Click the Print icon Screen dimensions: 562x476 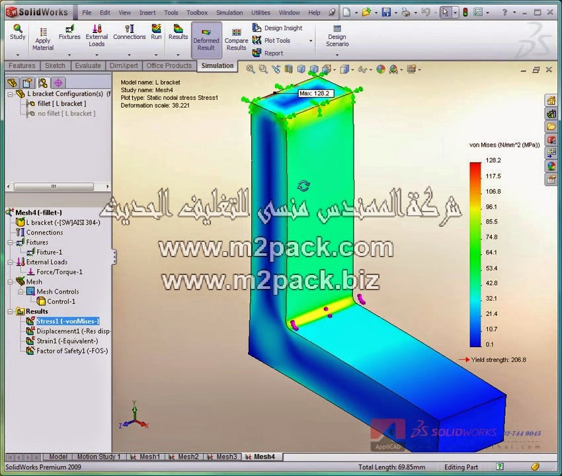pyautogui.click(x=406, y=13)
